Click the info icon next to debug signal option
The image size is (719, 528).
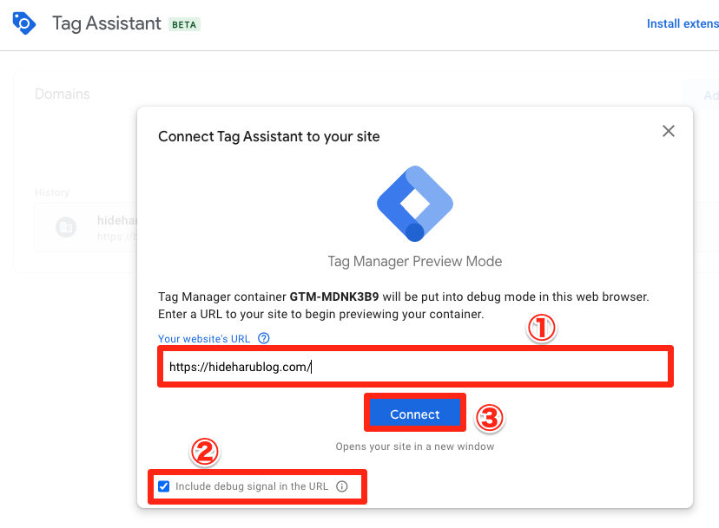click(x=341, y=486)
